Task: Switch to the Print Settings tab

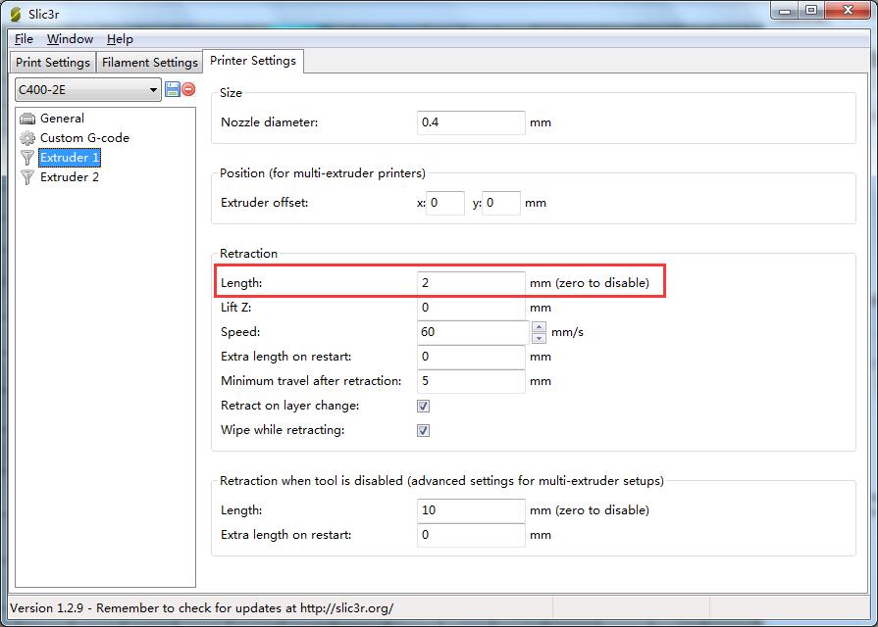Action: (53, 62)
